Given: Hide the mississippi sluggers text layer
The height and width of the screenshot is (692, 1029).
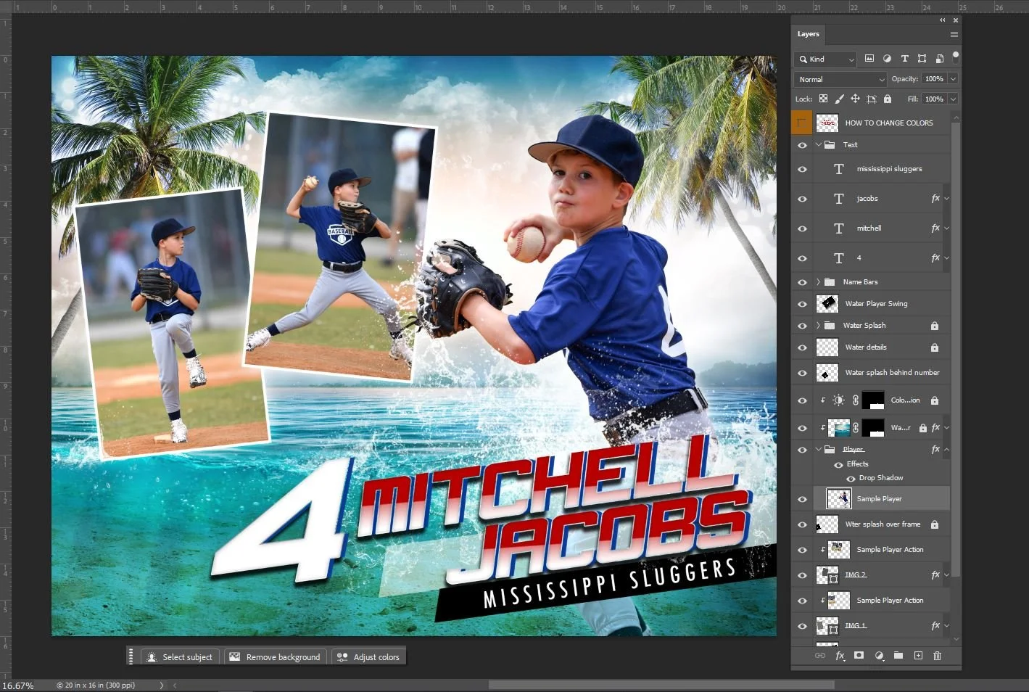Looking at the screenshot, I should 802,169.
